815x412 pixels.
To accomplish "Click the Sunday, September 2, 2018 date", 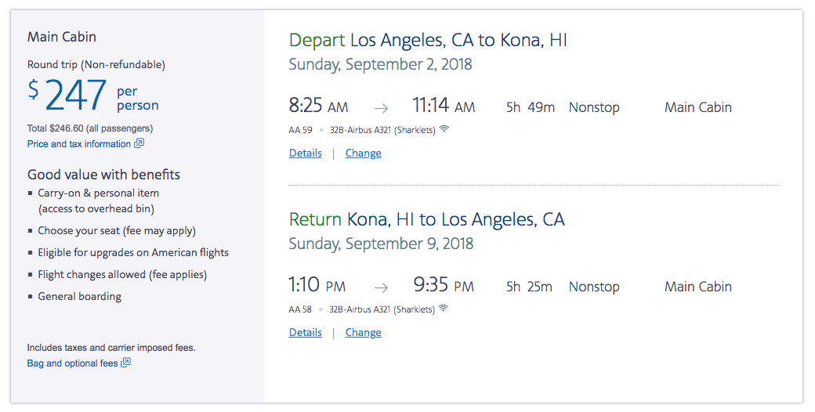I will 380,64.
